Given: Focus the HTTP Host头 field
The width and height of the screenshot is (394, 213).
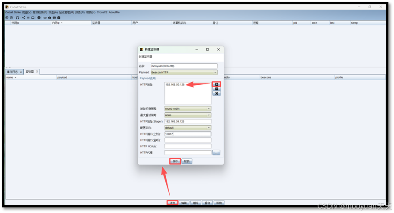Looking at the screenshot, I should pos(188,146).
